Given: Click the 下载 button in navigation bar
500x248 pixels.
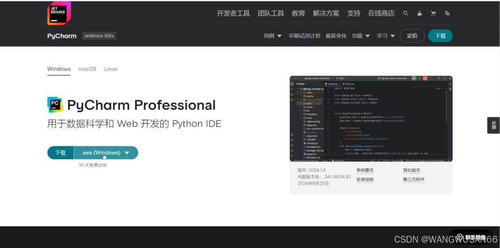Looking at the screenshot, I should [x=440, y=36].
